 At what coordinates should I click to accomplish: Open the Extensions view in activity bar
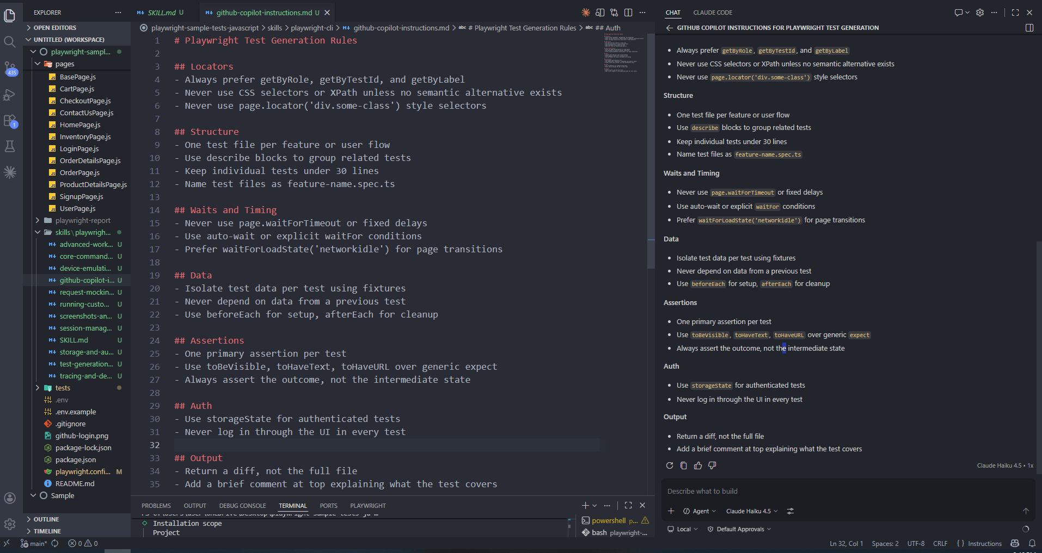point(10,121)
